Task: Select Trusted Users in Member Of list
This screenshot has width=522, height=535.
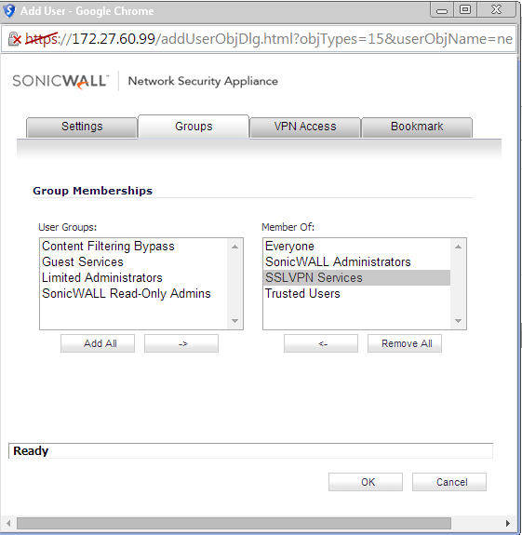Action: coord(302,293)
